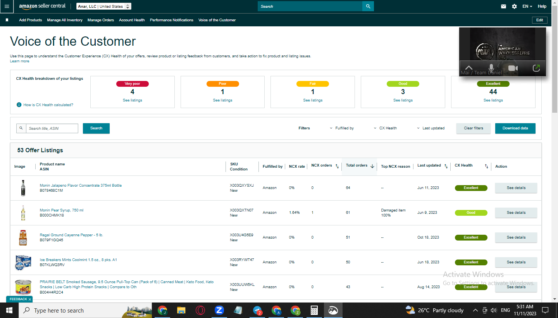Sort listings by Total orders
The image size is (558, 318).
pos(372,166)
